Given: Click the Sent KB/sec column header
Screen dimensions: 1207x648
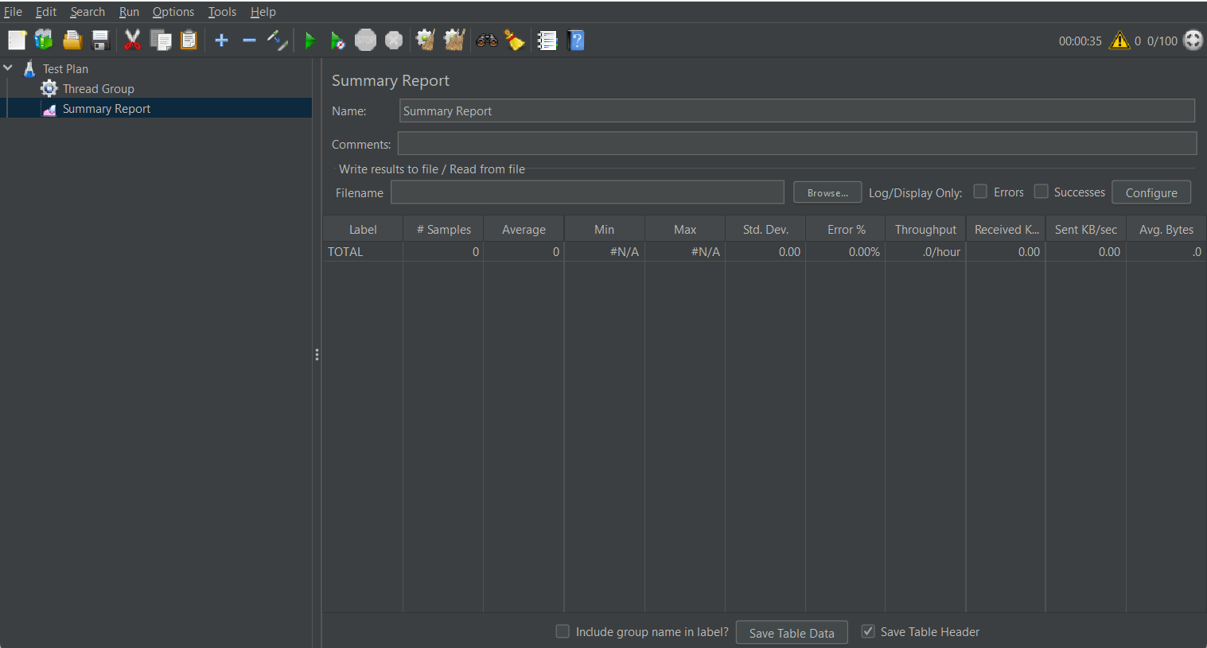Looking at the screenshot, I should [1086, 229].
